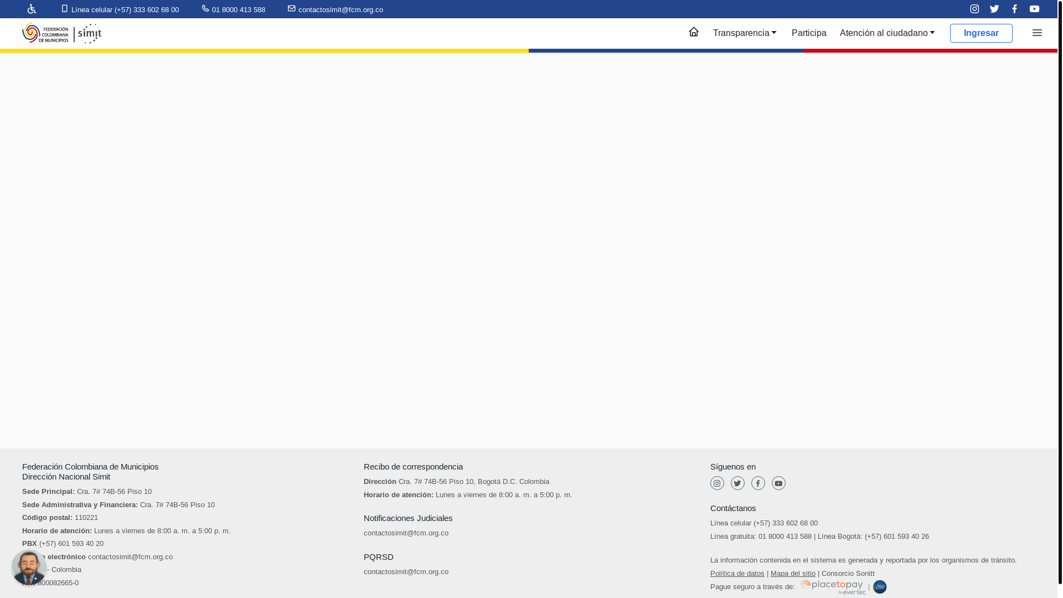
Task: Click the PSE payment logo
Action: coord(880,587)
